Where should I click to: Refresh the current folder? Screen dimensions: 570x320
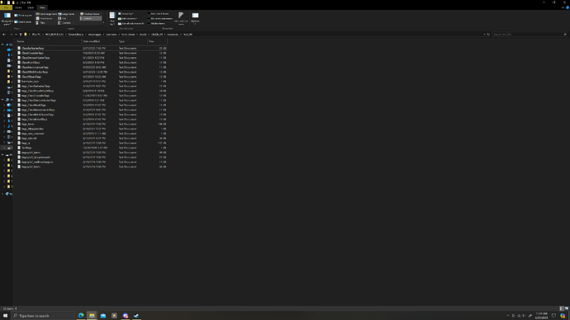(x=488, y=35)
